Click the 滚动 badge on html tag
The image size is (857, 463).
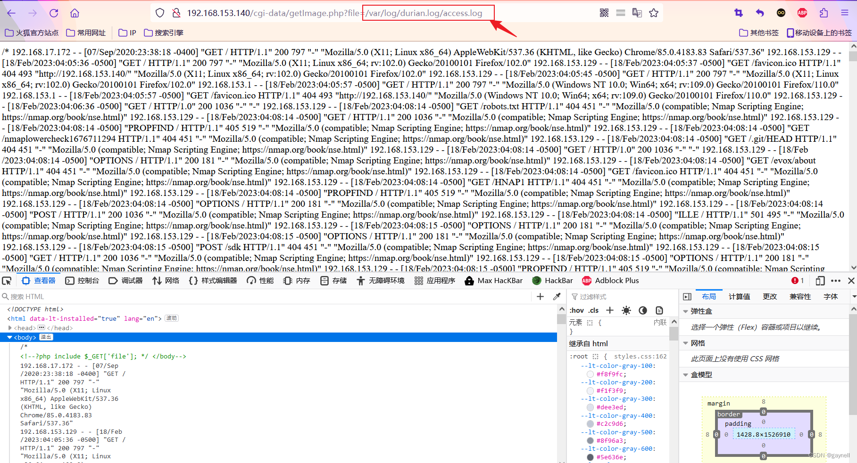(172, 318)
